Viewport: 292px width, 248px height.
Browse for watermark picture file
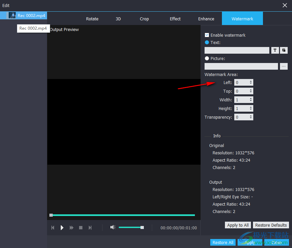coord(284,66)
